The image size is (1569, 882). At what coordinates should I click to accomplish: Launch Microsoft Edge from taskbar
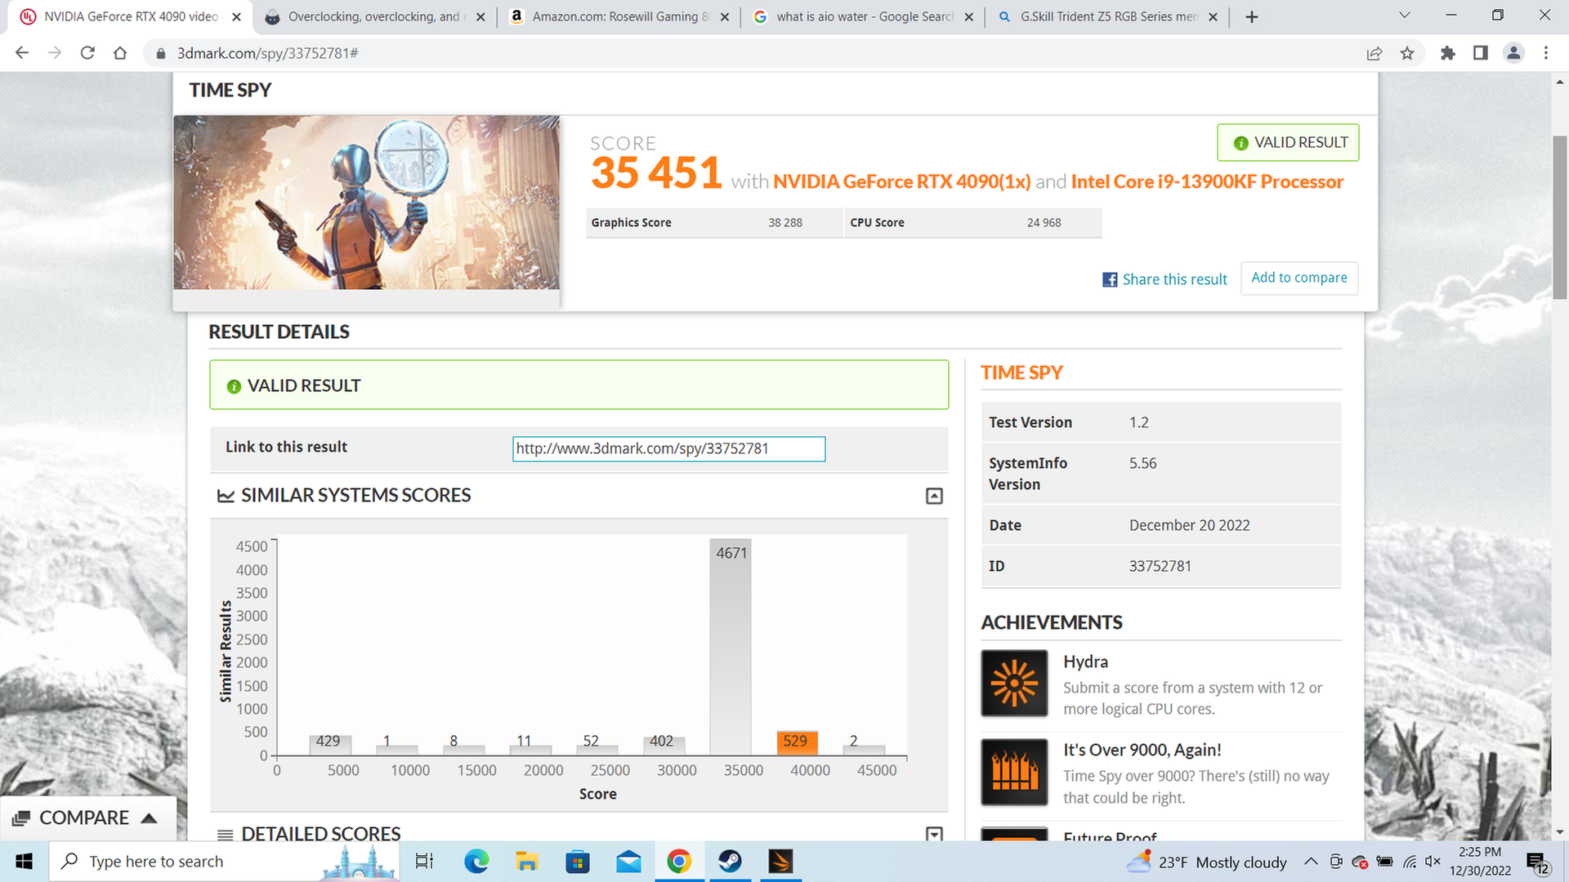click(x=476, y=862)
